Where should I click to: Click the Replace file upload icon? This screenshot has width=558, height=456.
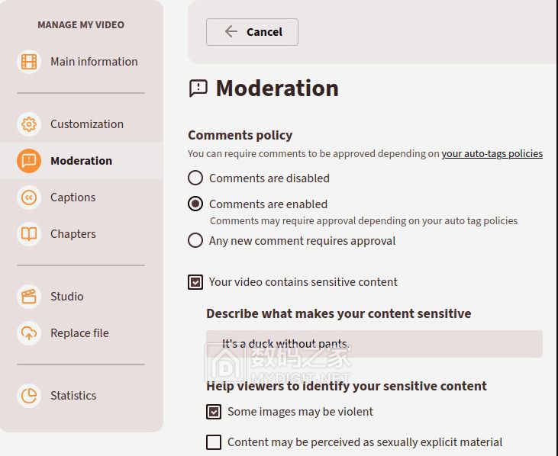pyautogui.click(x=29, y=333)
